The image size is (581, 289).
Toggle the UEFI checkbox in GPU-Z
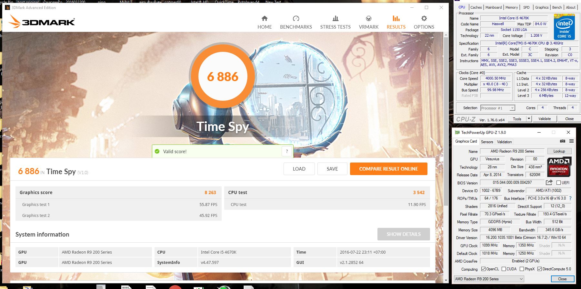tap(558, 182)
